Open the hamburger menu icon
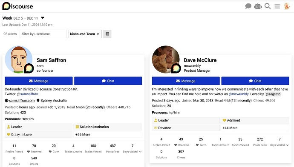The width and height of the screenshot is (294, 167). point(277,6)
